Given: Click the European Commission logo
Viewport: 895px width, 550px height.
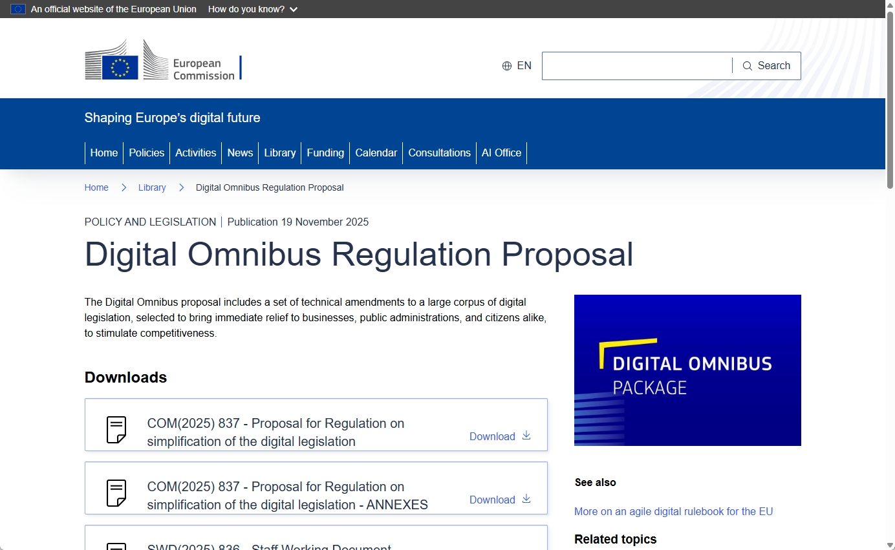Looking at the screenshot, I should click(163, 59).
